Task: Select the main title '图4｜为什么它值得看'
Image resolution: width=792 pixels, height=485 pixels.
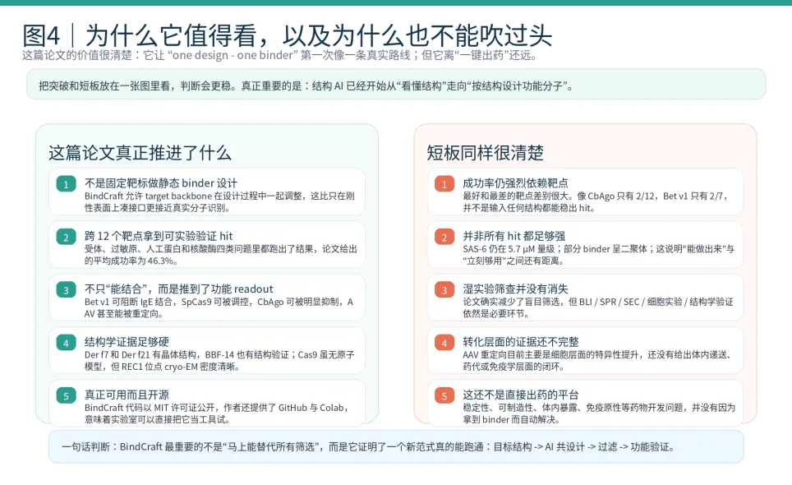Action: [x=287, y=35]
